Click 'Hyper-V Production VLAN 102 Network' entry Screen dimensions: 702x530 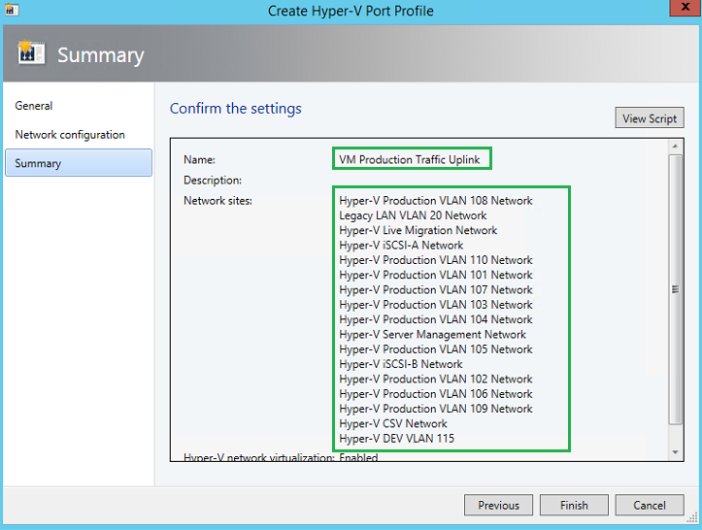pyautogui.click(x=436, y=379)
